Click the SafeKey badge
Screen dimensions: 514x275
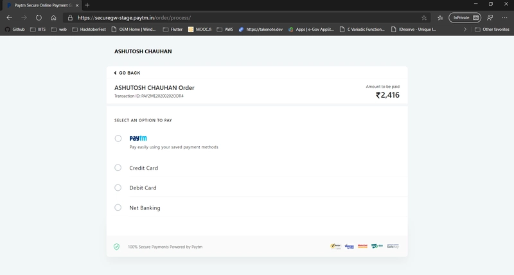click(393, 246)
